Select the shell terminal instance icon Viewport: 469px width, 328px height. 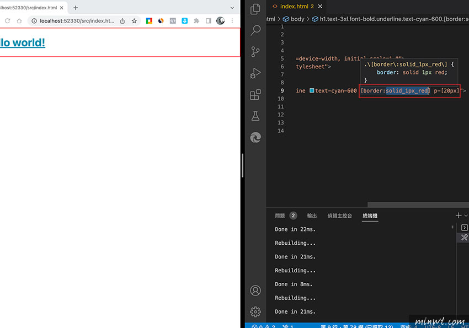tap(464, 228)
